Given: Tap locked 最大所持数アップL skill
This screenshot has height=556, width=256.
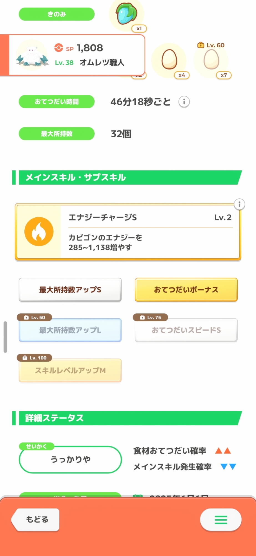Looking at the screenshot, I should [70, 330].
